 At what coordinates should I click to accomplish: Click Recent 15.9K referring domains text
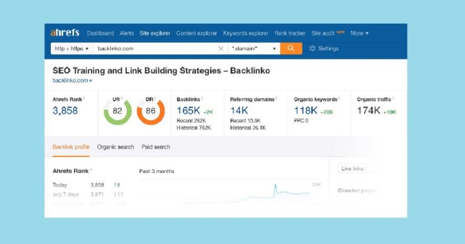(x=245, y=121)
